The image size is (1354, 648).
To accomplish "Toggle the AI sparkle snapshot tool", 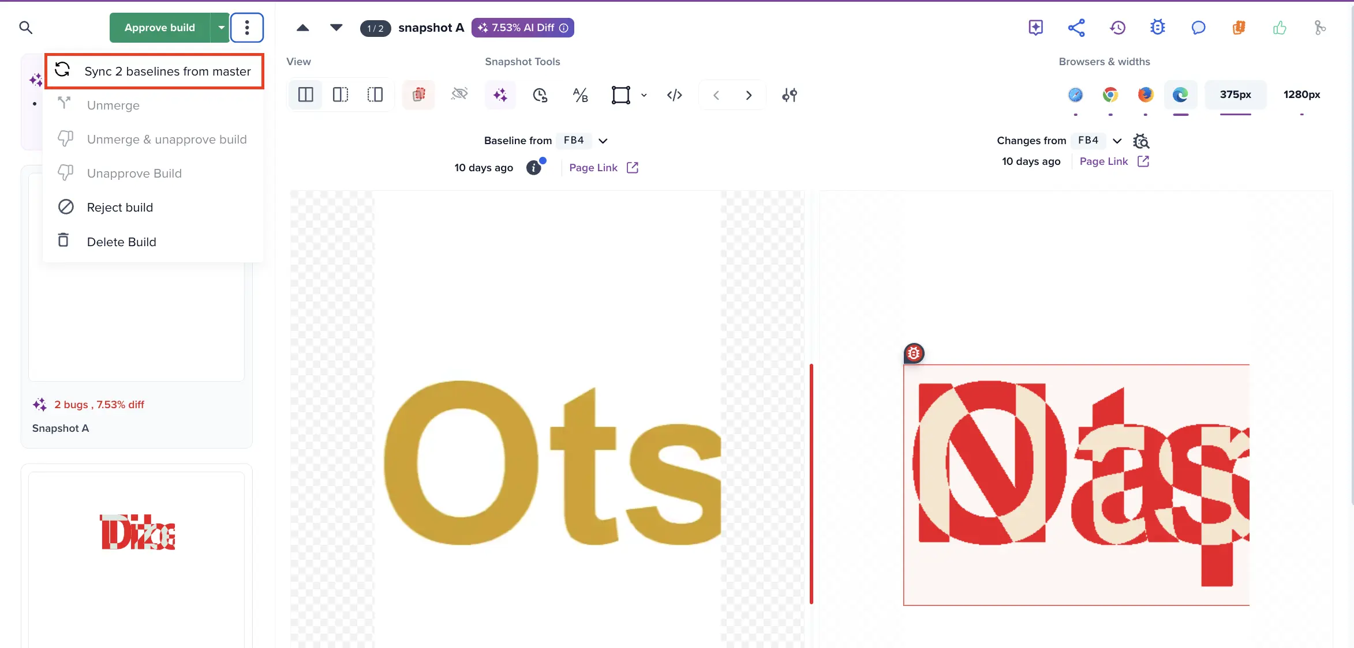I will pos(500,95).
